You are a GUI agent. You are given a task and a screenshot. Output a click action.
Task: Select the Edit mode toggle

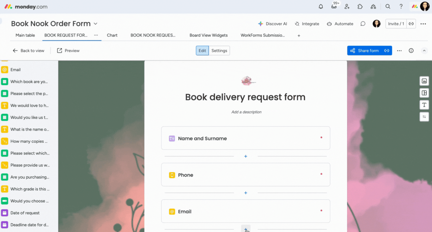click(x=202, y=50)
